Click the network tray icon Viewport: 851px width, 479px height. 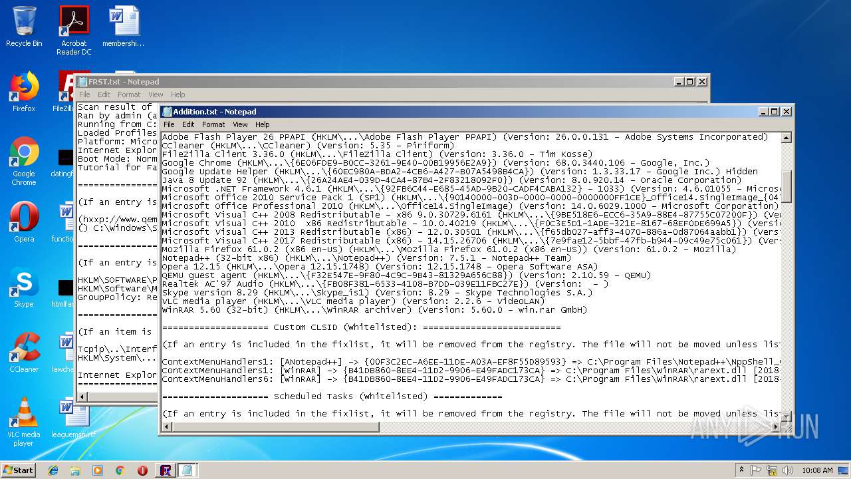772,470
